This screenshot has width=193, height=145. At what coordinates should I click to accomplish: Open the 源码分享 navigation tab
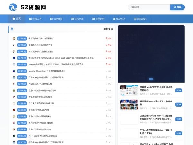[119, 19]
